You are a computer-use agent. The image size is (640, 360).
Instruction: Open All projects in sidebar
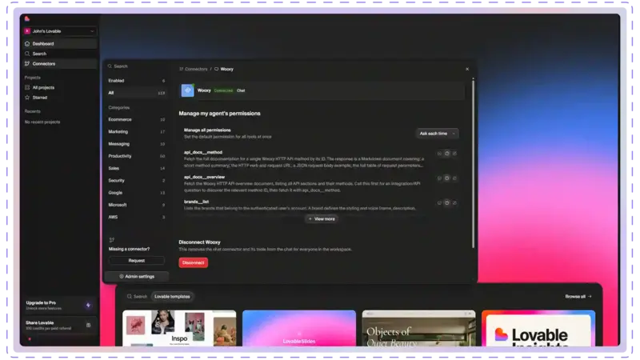pyautogui.click(x=59, y=87)
